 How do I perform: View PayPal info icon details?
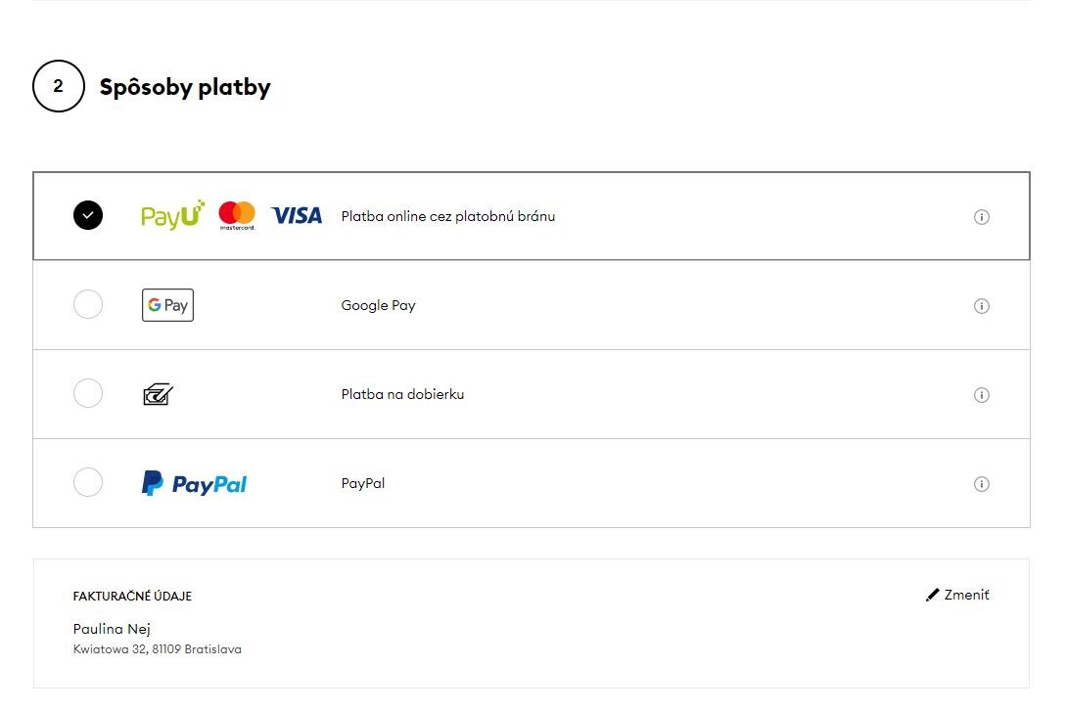[x=982, y=484]
